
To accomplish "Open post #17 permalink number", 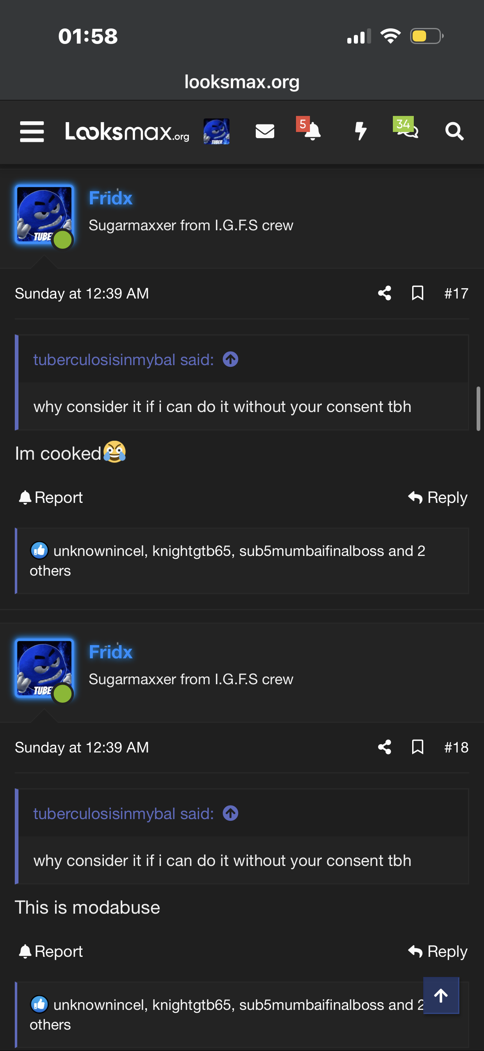I will click(x=456, y=294).
